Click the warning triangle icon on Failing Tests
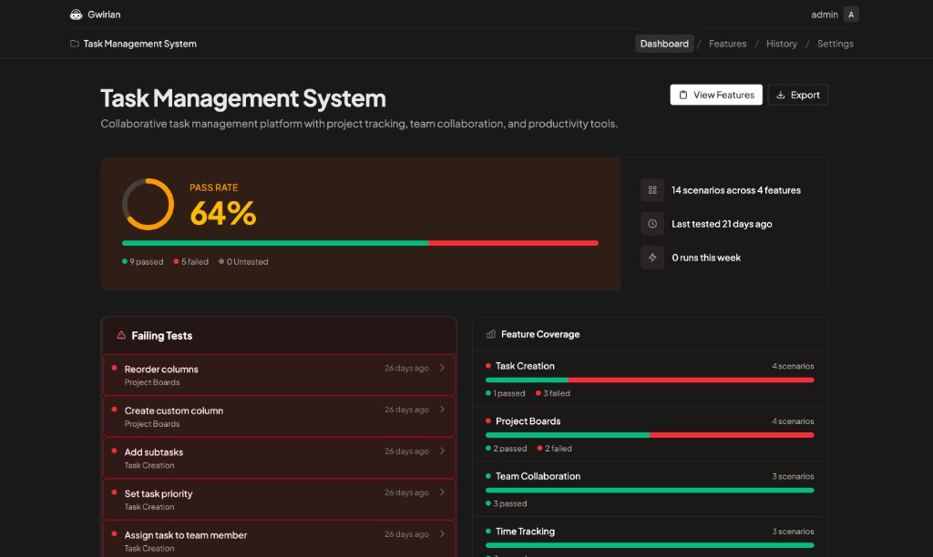The height and width of the screenshot is (557, 933). tap(119, 335)
